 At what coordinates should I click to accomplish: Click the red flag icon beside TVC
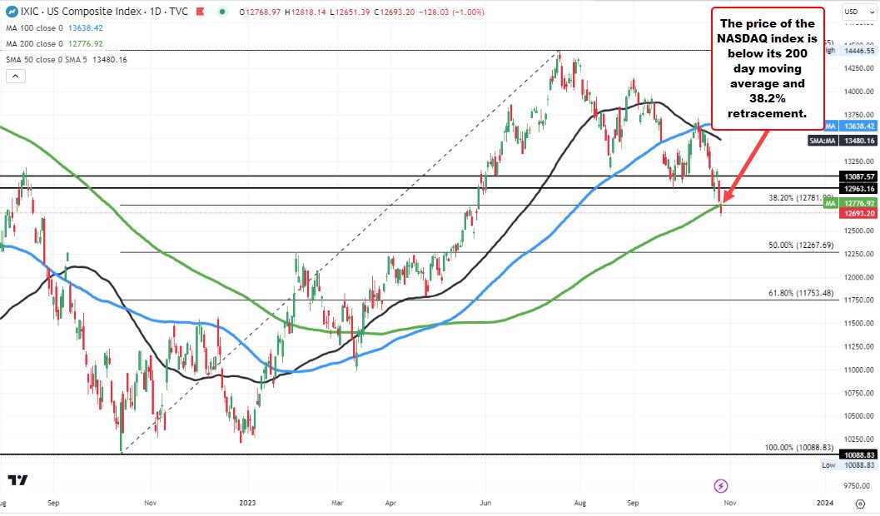tap(200, 11)
